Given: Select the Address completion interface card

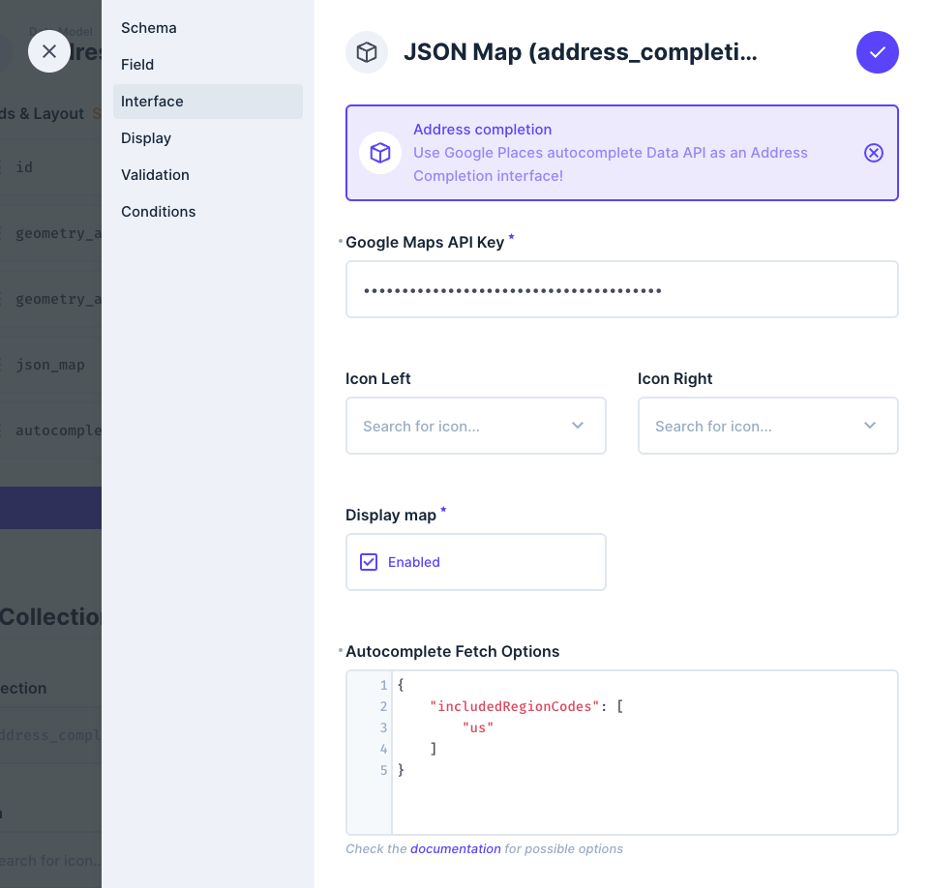Looking at the screenshot, I should click(x=622, y=153).
